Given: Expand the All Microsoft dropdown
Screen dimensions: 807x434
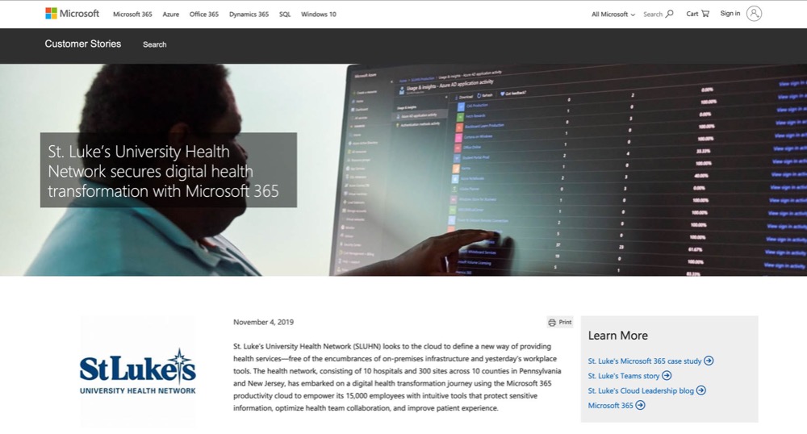Looking at the screenshot, I should coord(613,15).
